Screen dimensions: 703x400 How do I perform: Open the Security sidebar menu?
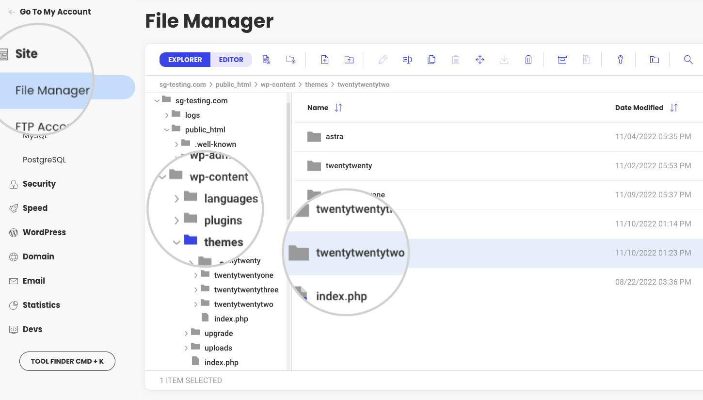pyautogui.click(x=39, y=184)
